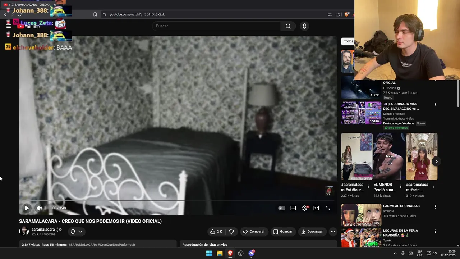Click the URL youtube.com/watch address field
460x259 pixels.
click(x=137, y=14)
